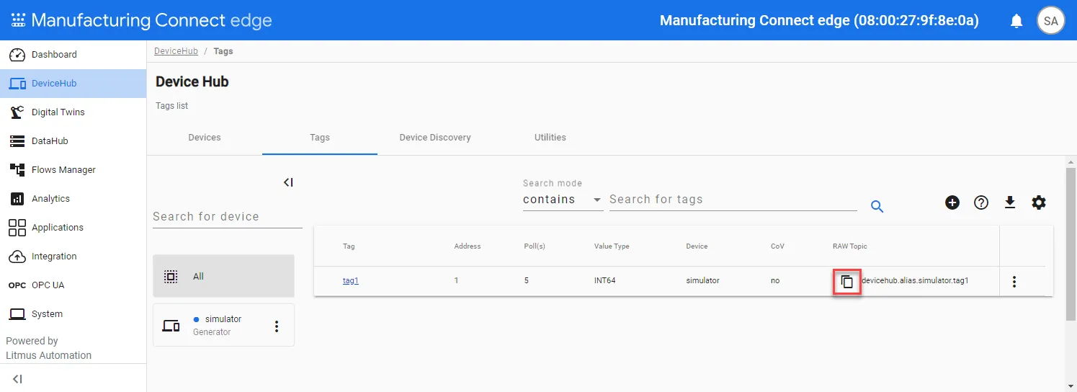Click the RAW Topic column header
The height and width of the screenshot is (392, 1077).
coord(850,246)
